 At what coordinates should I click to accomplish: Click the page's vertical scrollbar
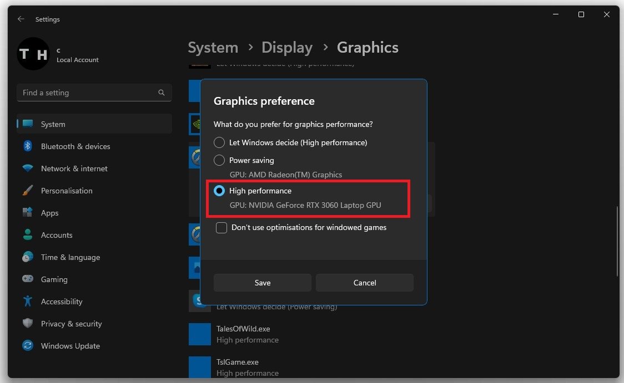point(616,241)
